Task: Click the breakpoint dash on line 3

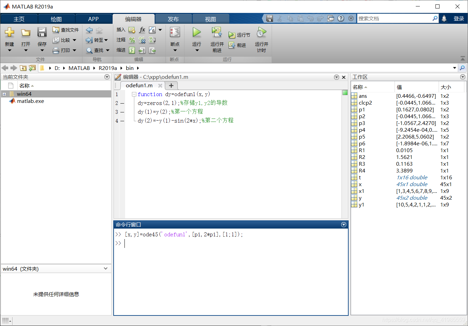Action: 122,112
